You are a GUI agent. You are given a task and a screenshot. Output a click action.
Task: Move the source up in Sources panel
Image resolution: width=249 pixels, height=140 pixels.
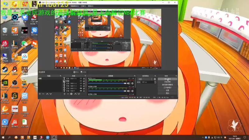pos(75,94)
